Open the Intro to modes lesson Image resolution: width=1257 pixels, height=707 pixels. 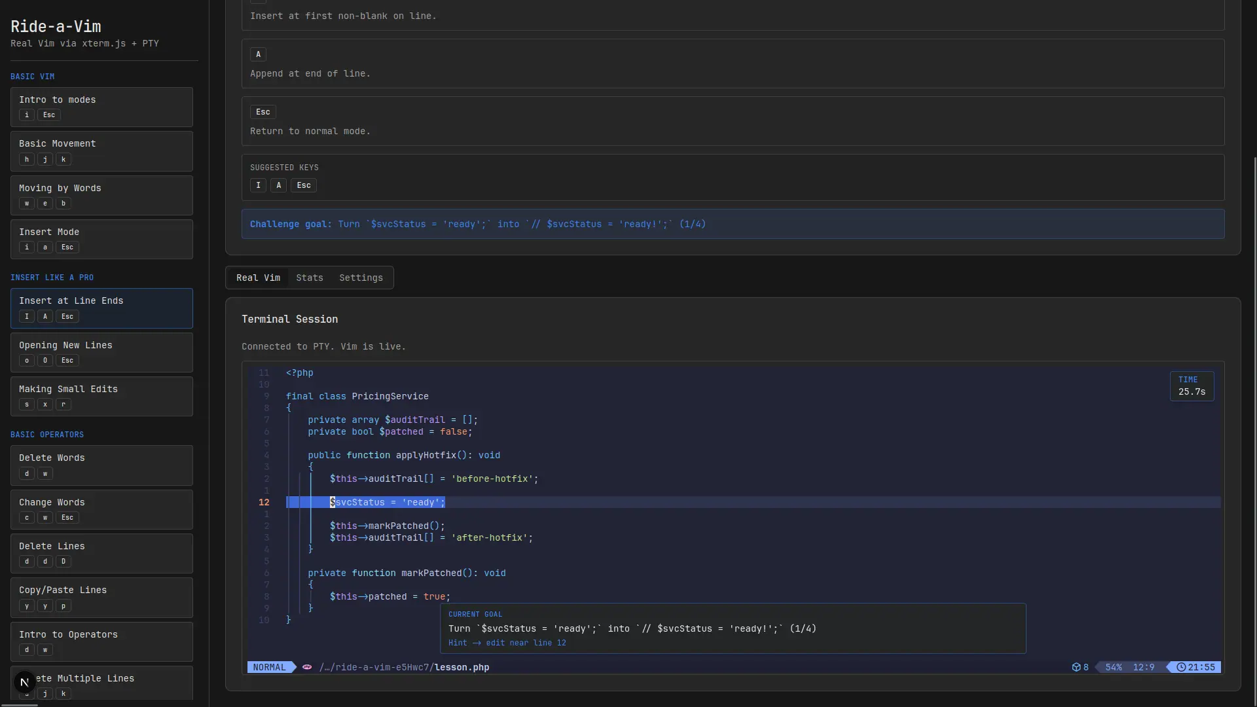click(x=101, y=107)
